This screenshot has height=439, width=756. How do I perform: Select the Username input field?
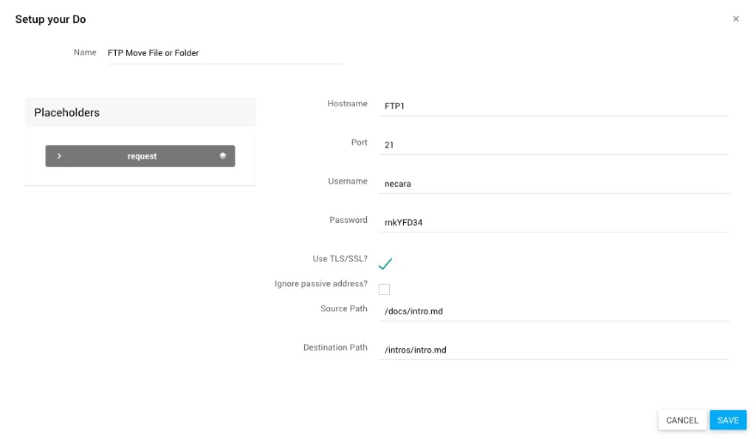coord(556,184)
